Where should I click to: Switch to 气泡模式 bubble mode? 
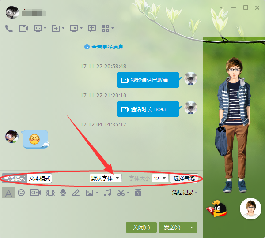pyautogui.click(x=15, y=178)
